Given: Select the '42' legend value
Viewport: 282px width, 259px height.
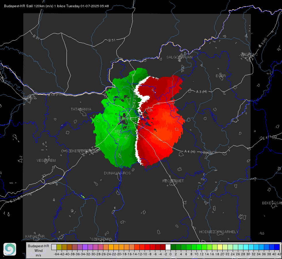Looking at the screenshot, I should [x=279, y=254].
